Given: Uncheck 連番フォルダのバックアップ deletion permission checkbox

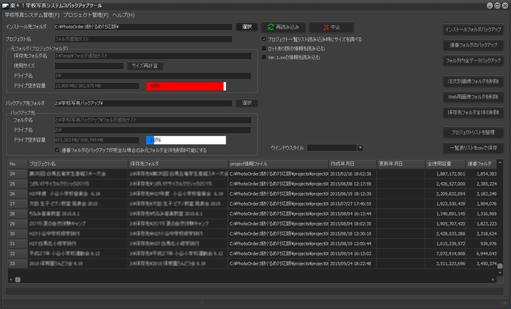Looking at the screenshot, I should coord(57,150).
